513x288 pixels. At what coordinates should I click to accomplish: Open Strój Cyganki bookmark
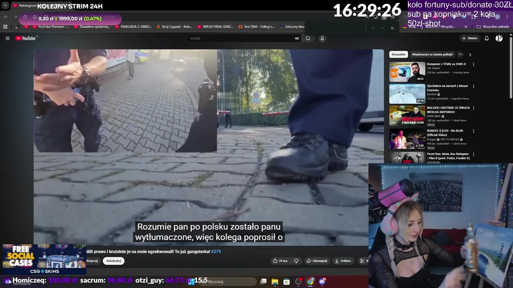(174, 27)
